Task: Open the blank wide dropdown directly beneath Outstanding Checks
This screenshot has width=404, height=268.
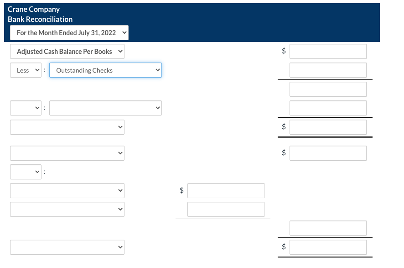Action: (x=105, y=108)
